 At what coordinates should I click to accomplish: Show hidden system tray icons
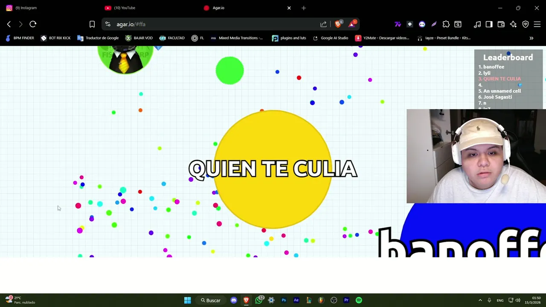(480, 300)
